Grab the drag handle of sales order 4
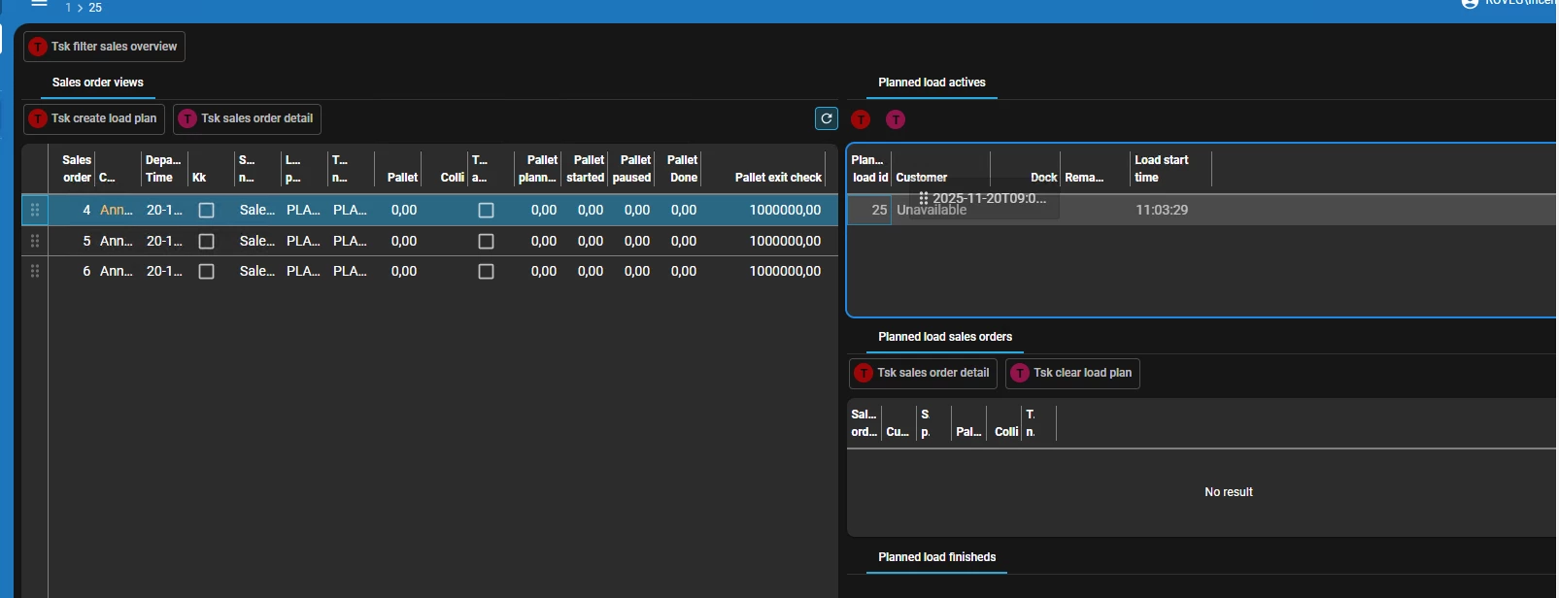Image resolution: width=1559 pixels, height=598 pixels. (35, 210)
